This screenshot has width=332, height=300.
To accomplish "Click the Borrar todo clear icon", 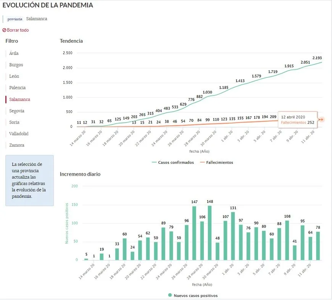I will coord(4,30).
